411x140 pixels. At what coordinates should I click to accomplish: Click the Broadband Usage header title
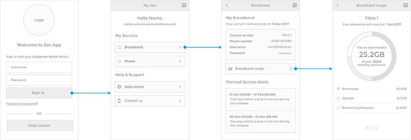click(372, 5)
